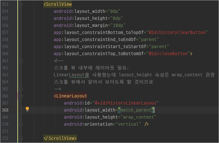Click the "vertical" orientation value
219x143 pixels.
[128, 124]
